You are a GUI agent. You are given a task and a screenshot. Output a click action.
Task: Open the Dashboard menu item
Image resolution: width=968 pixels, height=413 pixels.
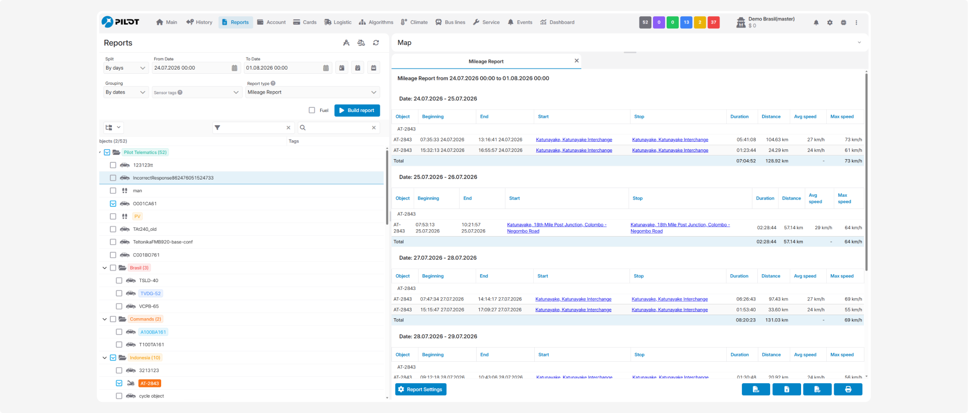click(557, 23)
